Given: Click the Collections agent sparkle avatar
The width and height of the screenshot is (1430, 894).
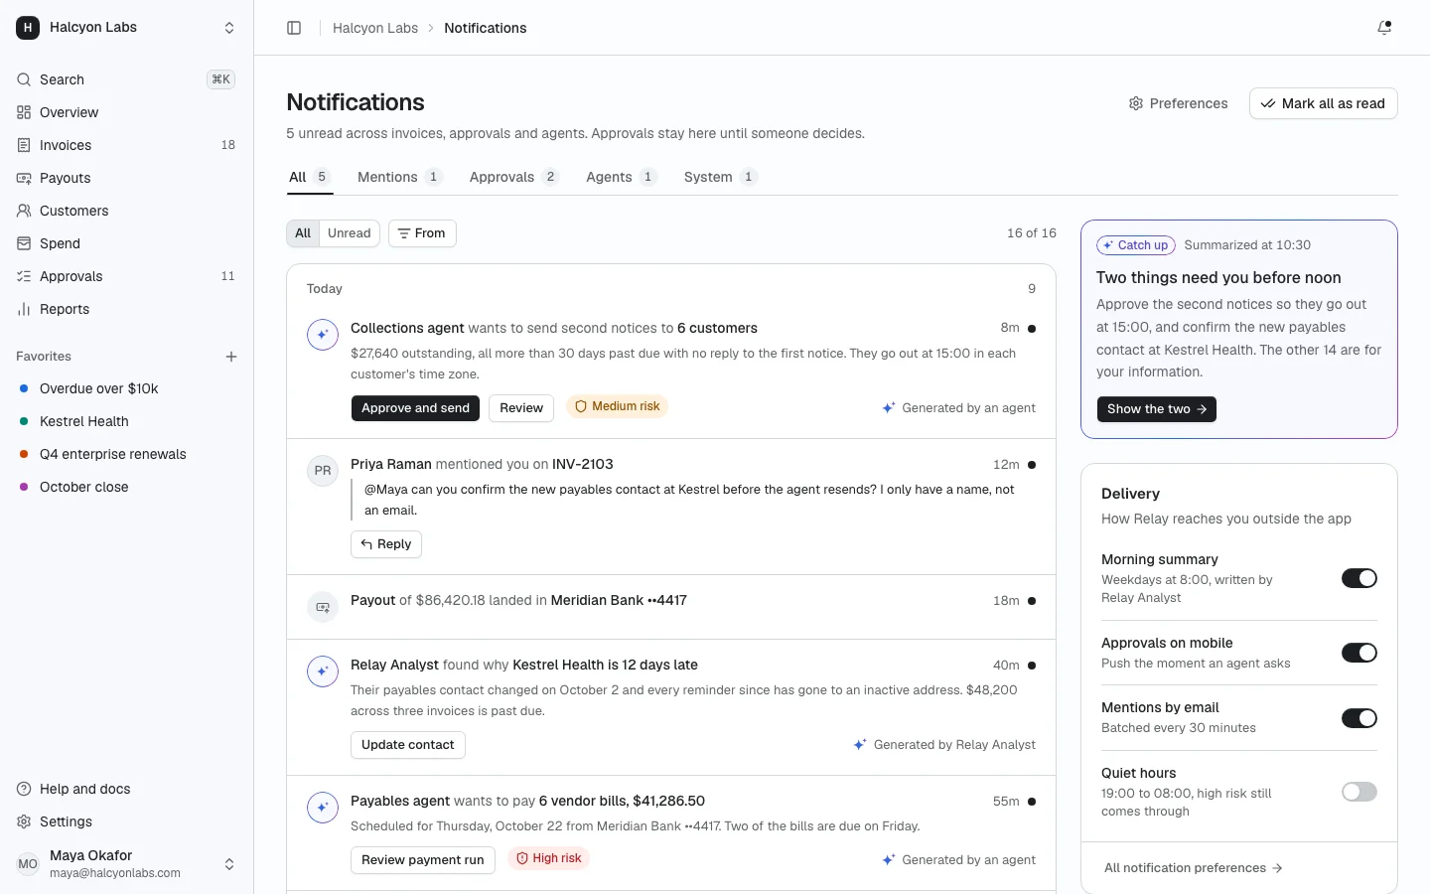Looking at the screenshot, I should point(323,335).
